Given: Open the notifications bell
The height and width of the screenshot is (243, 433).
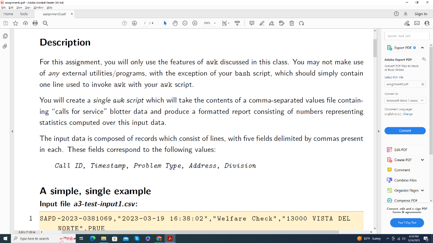Looking at the screenshot, I should (x=406, y=14).
